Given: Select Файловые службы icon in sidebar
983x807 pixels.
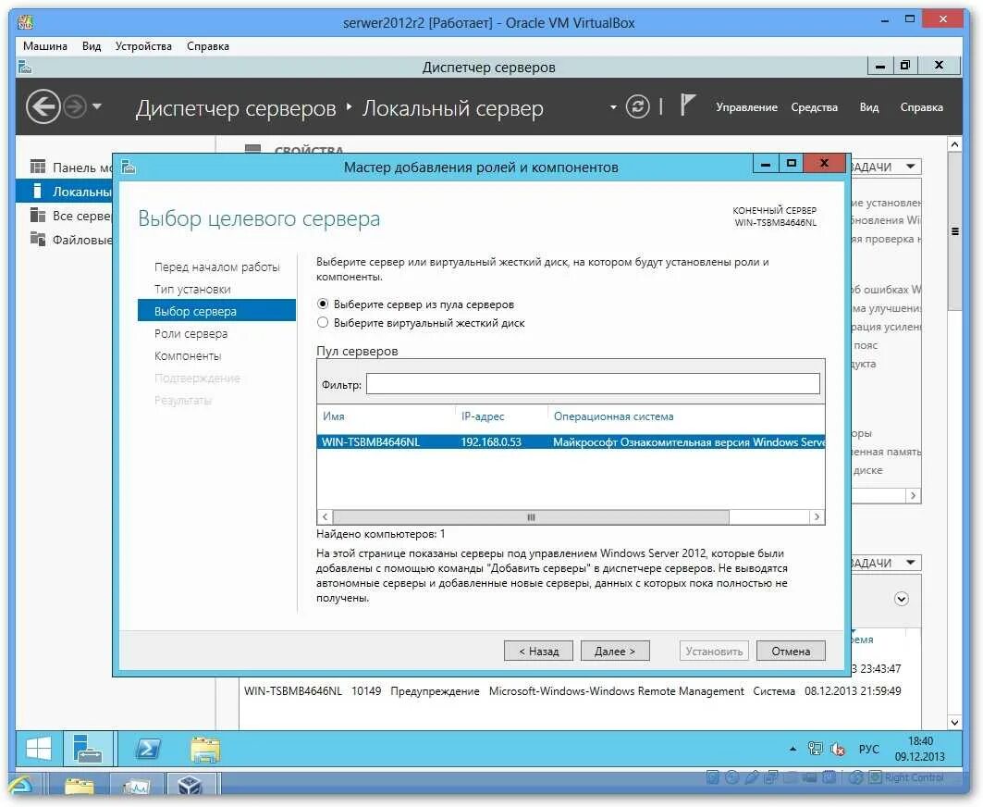Looking at the screenshot, I should [38, 239].
